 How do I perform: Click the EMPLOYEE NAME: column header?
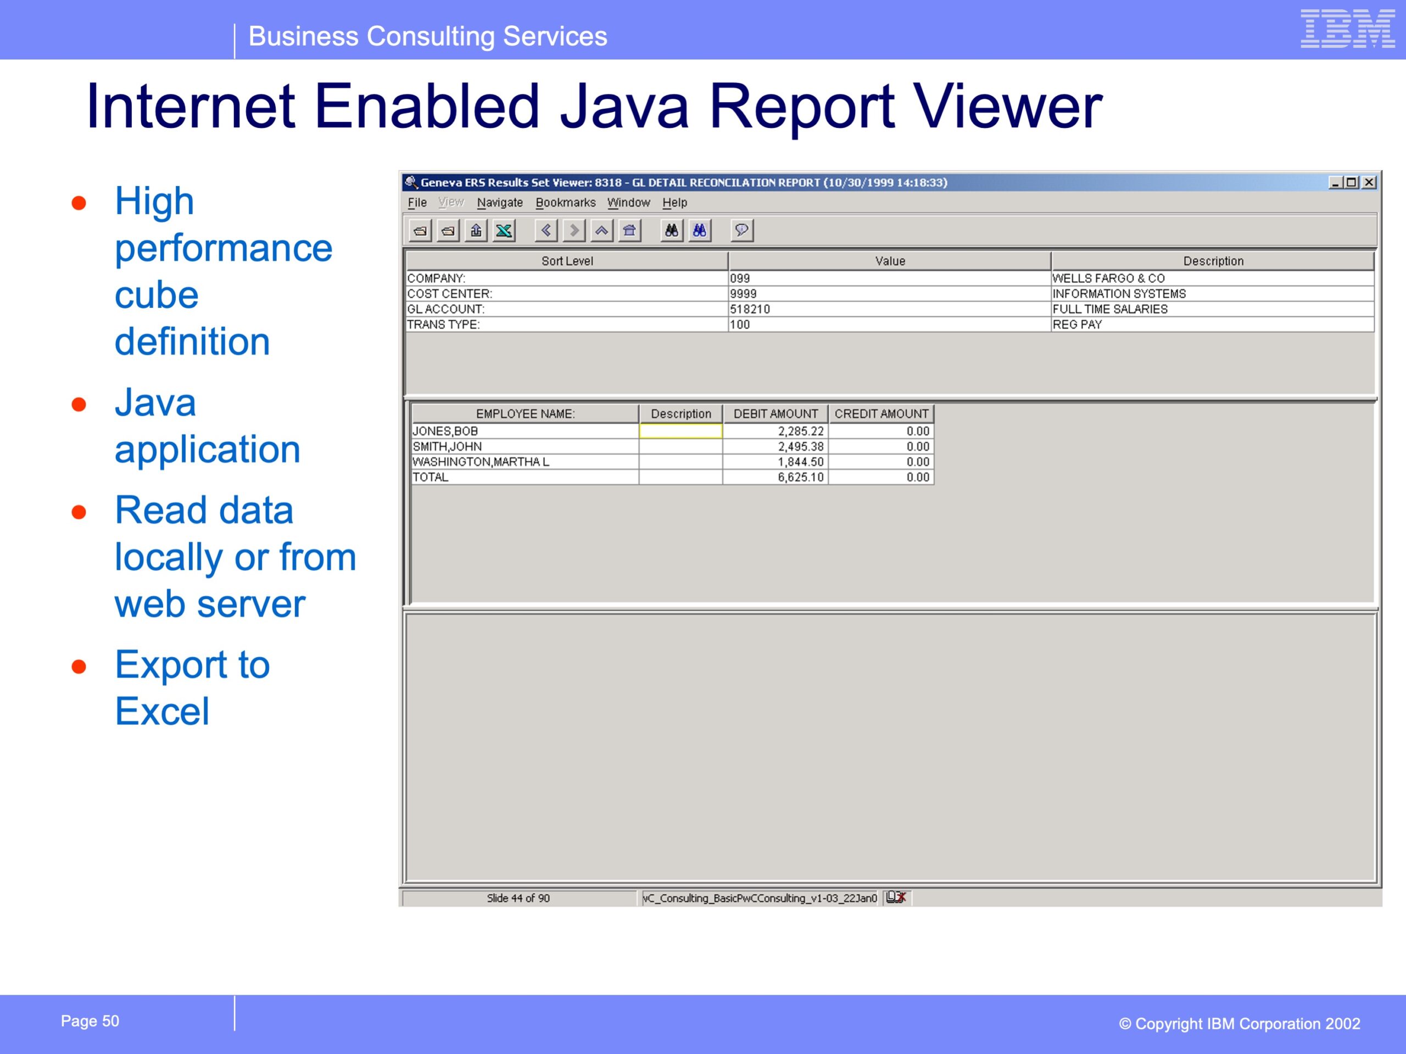[525, 413]
